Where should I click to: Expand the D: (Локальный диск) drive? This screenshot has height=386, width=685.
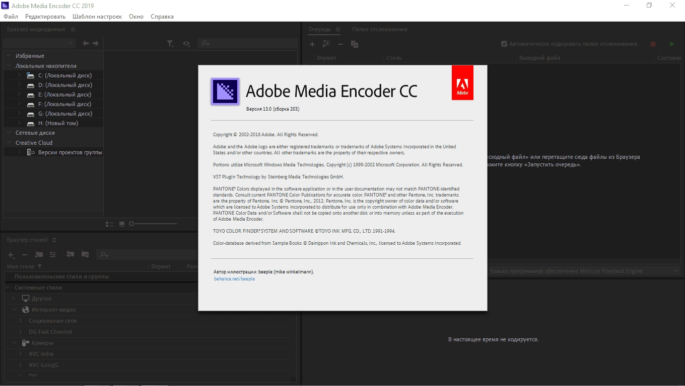19,85
